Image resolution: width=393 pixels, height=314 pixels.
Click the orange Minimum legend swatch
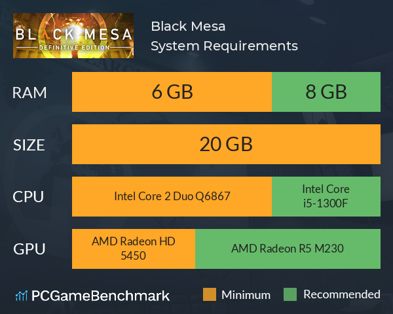click(x=210, y=294)
